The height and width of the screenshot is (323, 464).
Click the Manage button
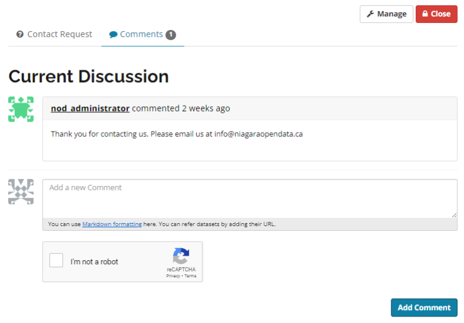pyautogui.click(x=386, y=14)
